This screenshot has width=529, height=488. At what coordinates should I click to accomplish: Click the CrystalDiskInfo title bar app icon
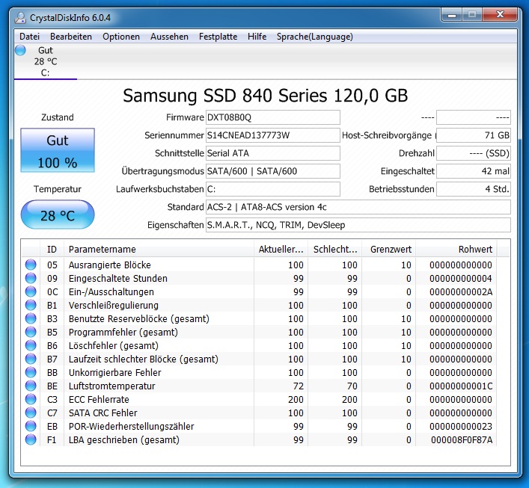click(20, 17)
